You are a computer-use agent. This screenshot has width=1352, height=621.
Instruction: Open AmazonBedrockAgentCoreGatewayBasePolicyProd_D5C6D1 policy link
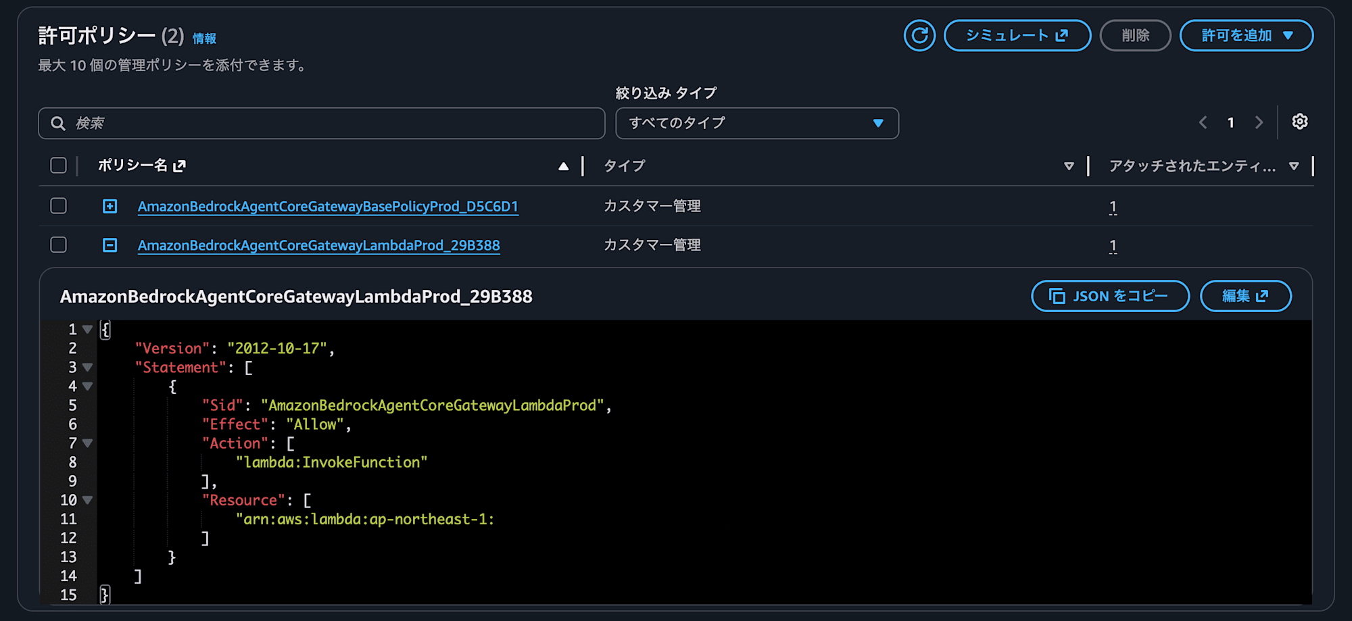click(x=328, y=206)
